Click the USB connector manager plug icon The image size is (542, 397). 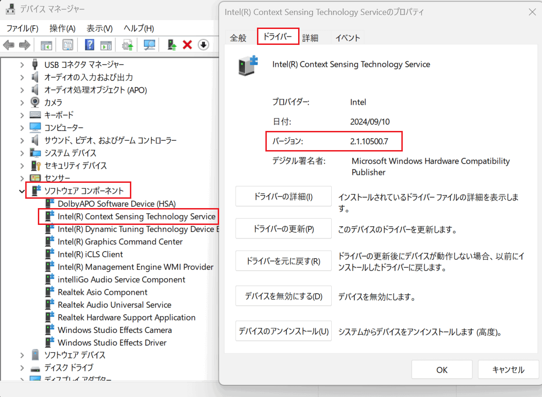click(35, 65)
